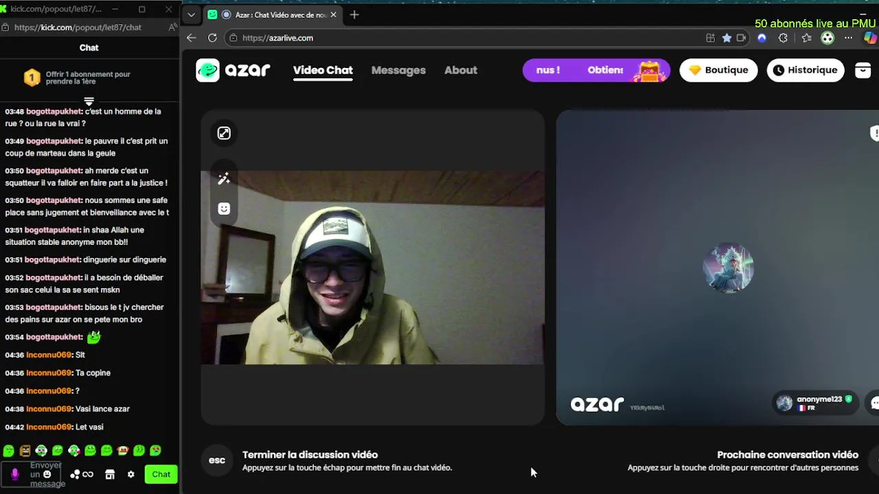Pick the red-faced monkey emote
This screenshot has width=879, height=494.
(x=123, y=451)
